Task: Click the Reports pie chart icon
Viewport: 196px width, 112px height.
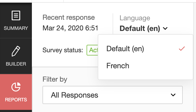Action: point(16,87)
